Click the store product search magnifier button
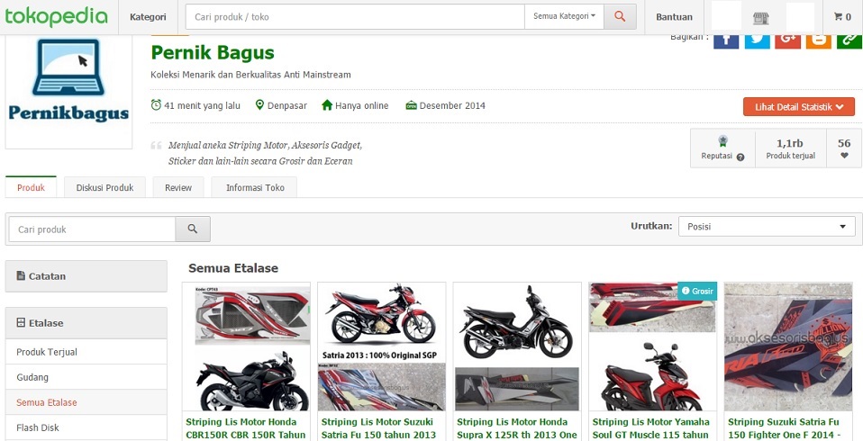863x441 pixels. click(193, 229)
